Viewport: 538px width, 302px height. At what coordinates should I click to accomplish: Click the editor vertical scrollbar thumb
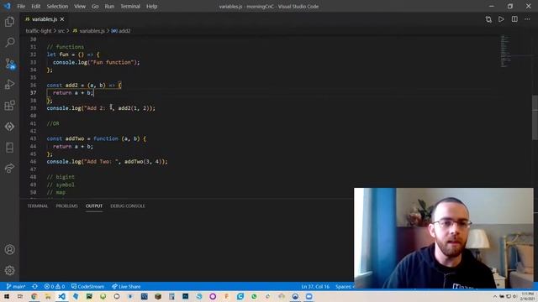[x=535, y=117]
